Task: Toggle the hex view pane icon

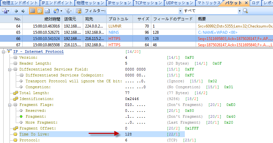Action: 47,11
